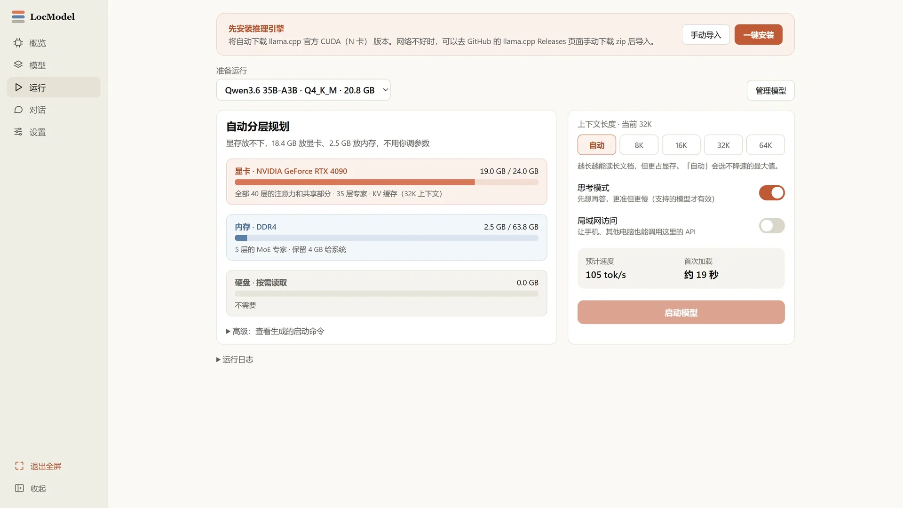Enable 局域网访问 switch

772,225
